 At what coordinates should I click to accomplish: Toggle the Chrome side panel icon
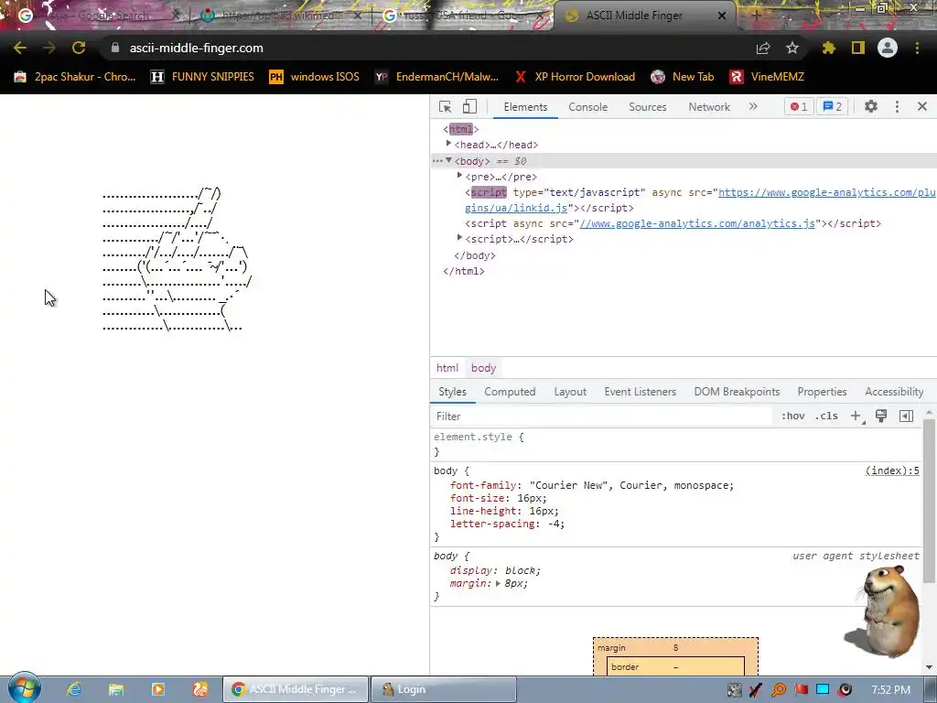858,48
